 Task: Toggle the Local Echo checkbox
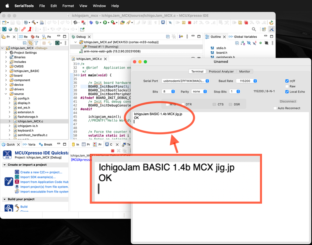pyautogui.click(x=287, y=92)
